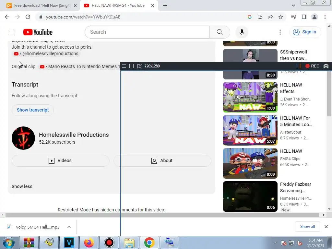Click the Google icon in address bar
The width and height of the screenshot is (332, 249).
pyautogui.click(x=249, y=17)
